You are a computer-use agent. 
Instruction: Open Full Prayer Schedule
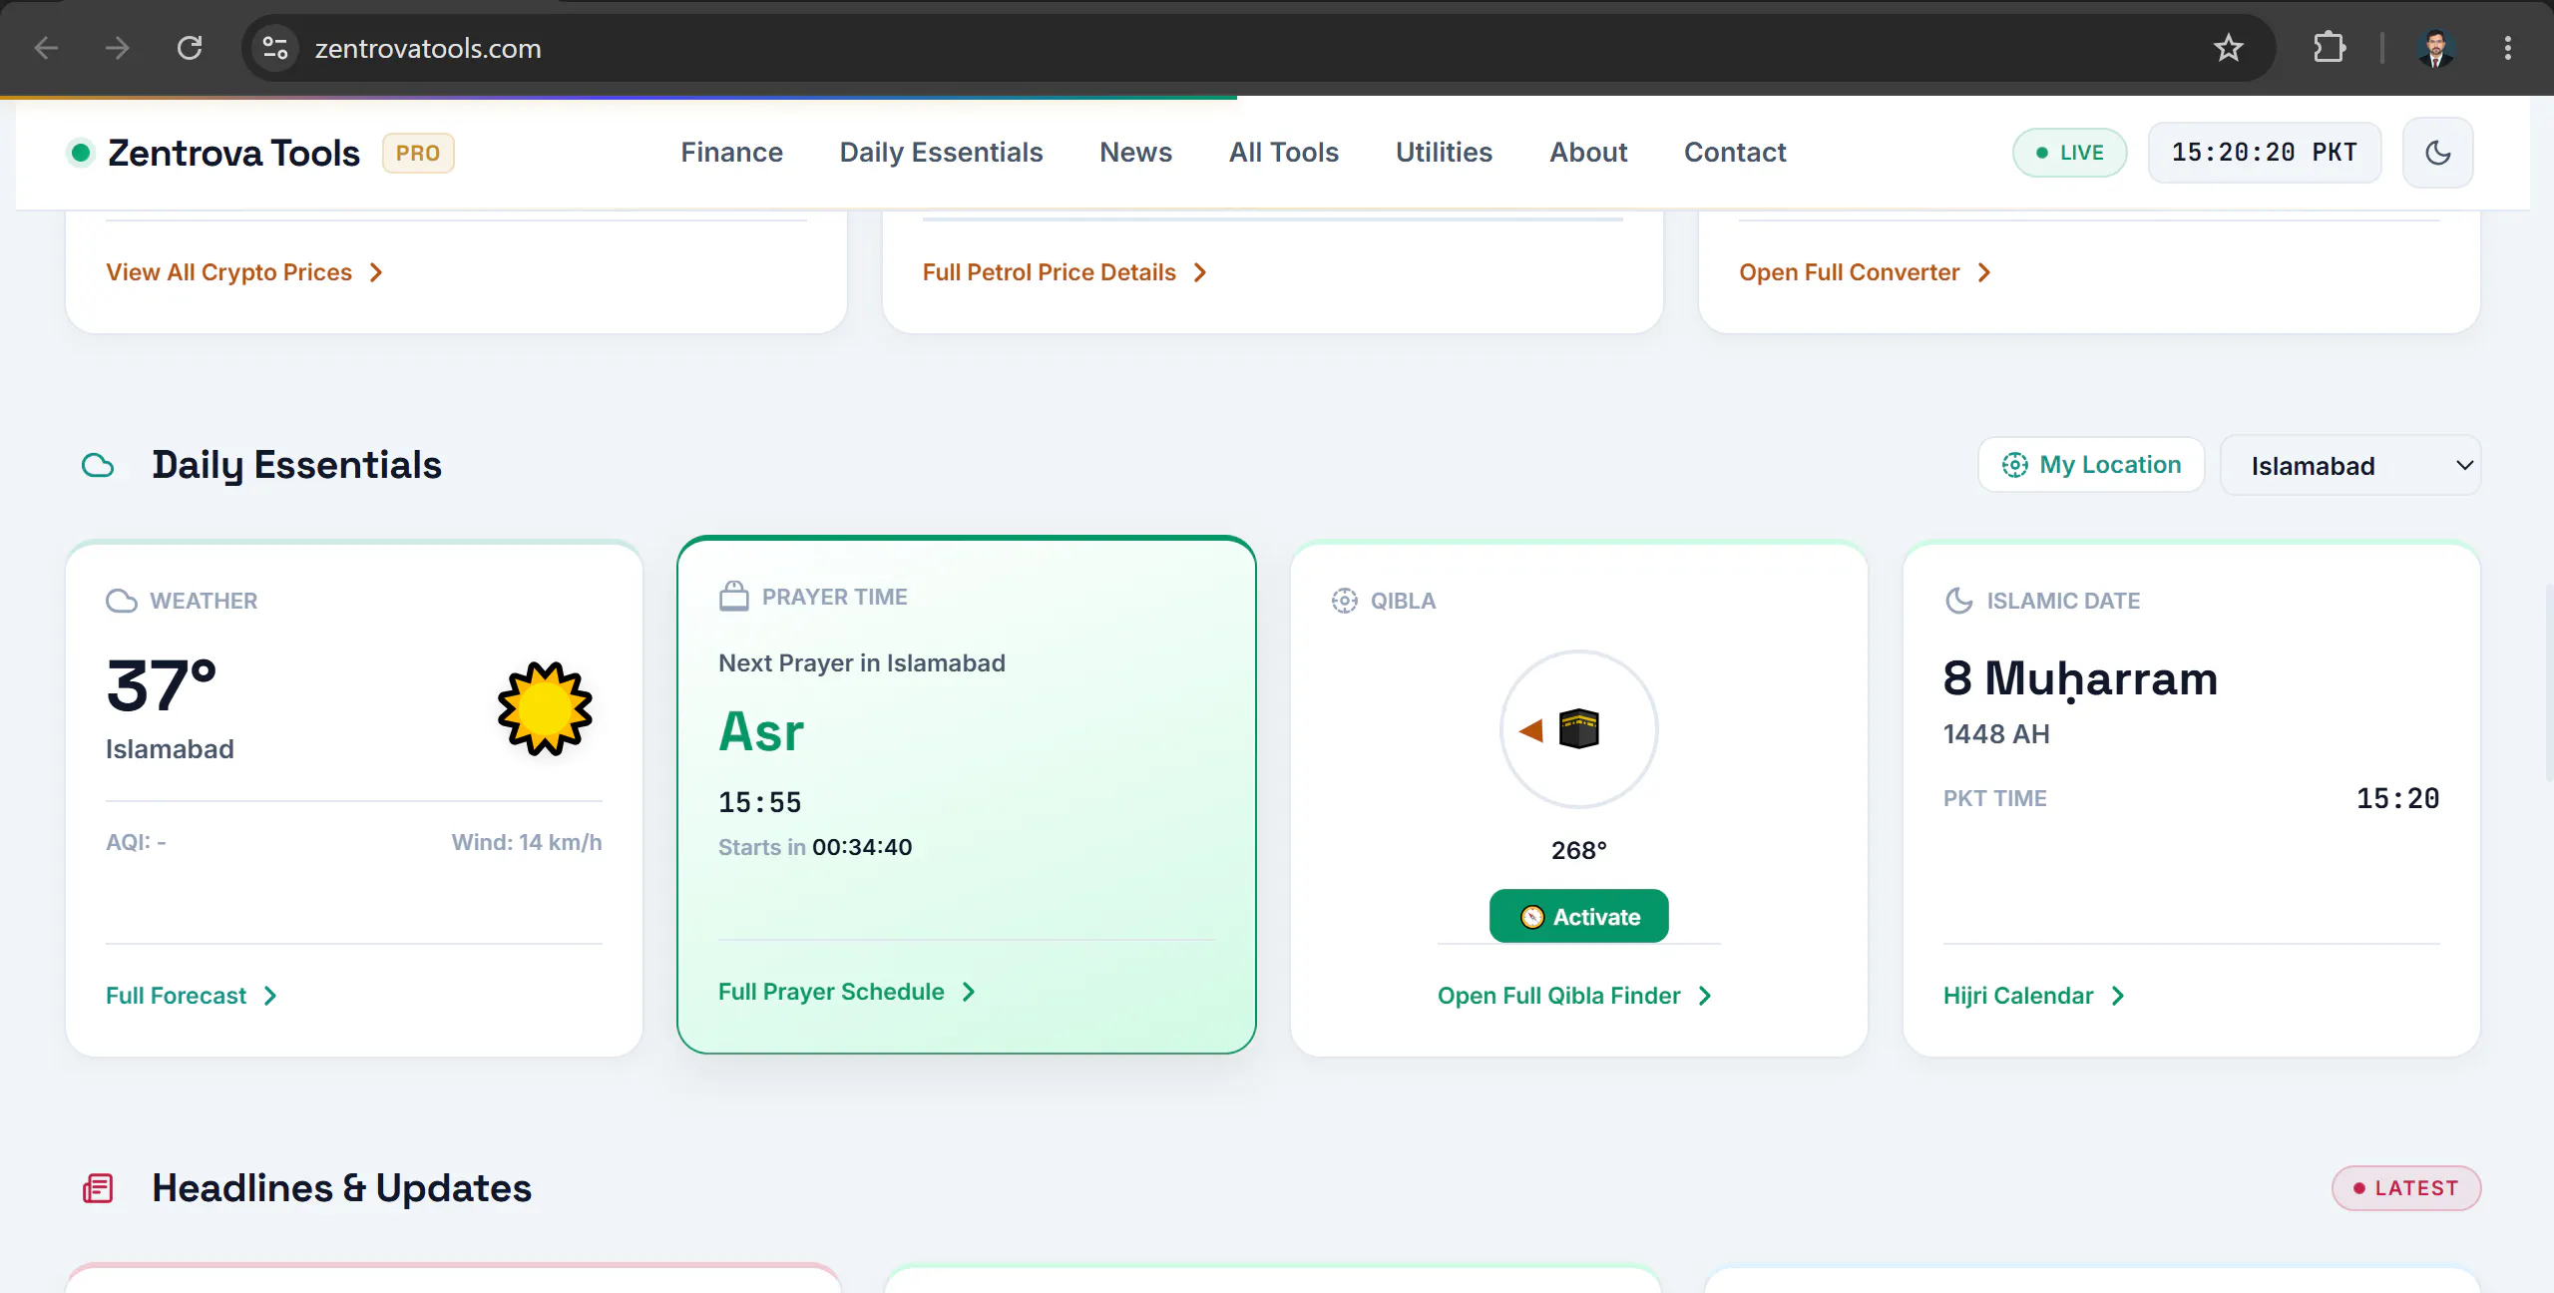(x=847, y=992)
